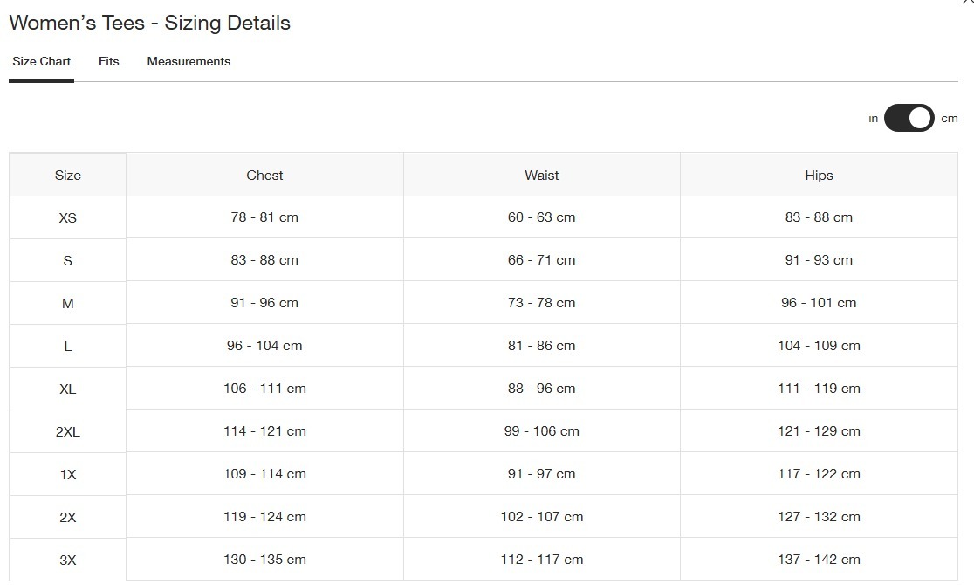Toggle the in/cm unit switch
This screenshot has height=585, width=974.
(909, 118)
